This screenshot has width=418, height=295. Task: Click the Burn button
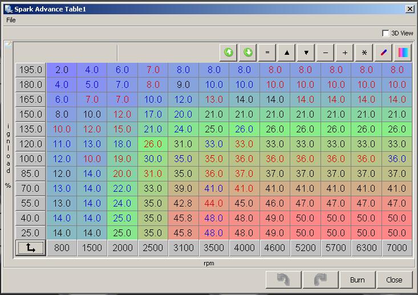click(358, 280)
